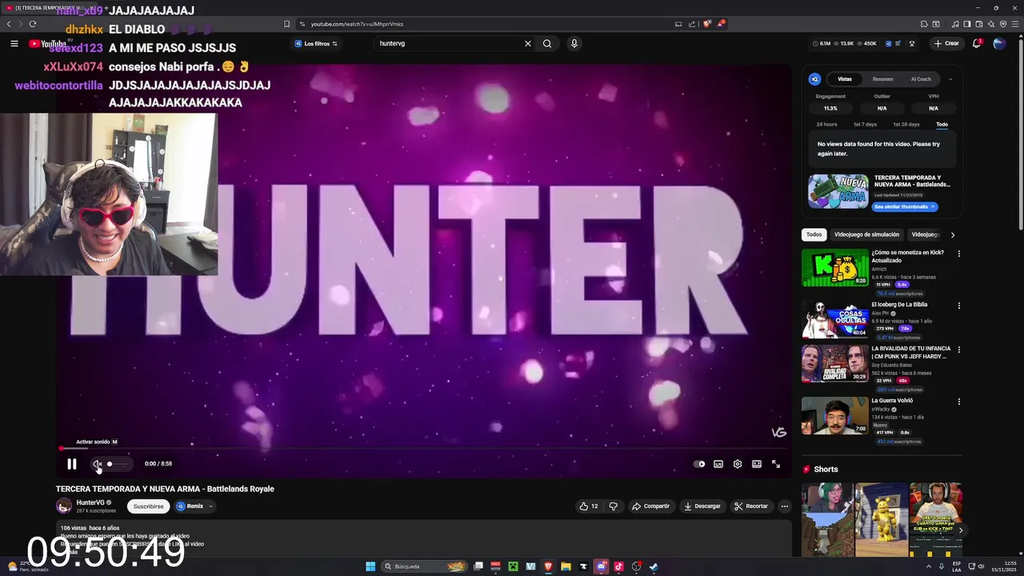The width and height of the screenshot is (1024, 576).
Task: Open options for Kick monetization video
Action: (958, 254)
